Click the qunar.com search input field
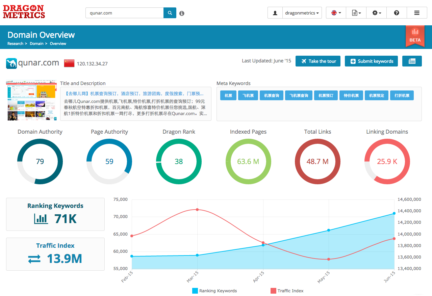The width and height of the screenshot is (432, 296). tap(124, 13)
